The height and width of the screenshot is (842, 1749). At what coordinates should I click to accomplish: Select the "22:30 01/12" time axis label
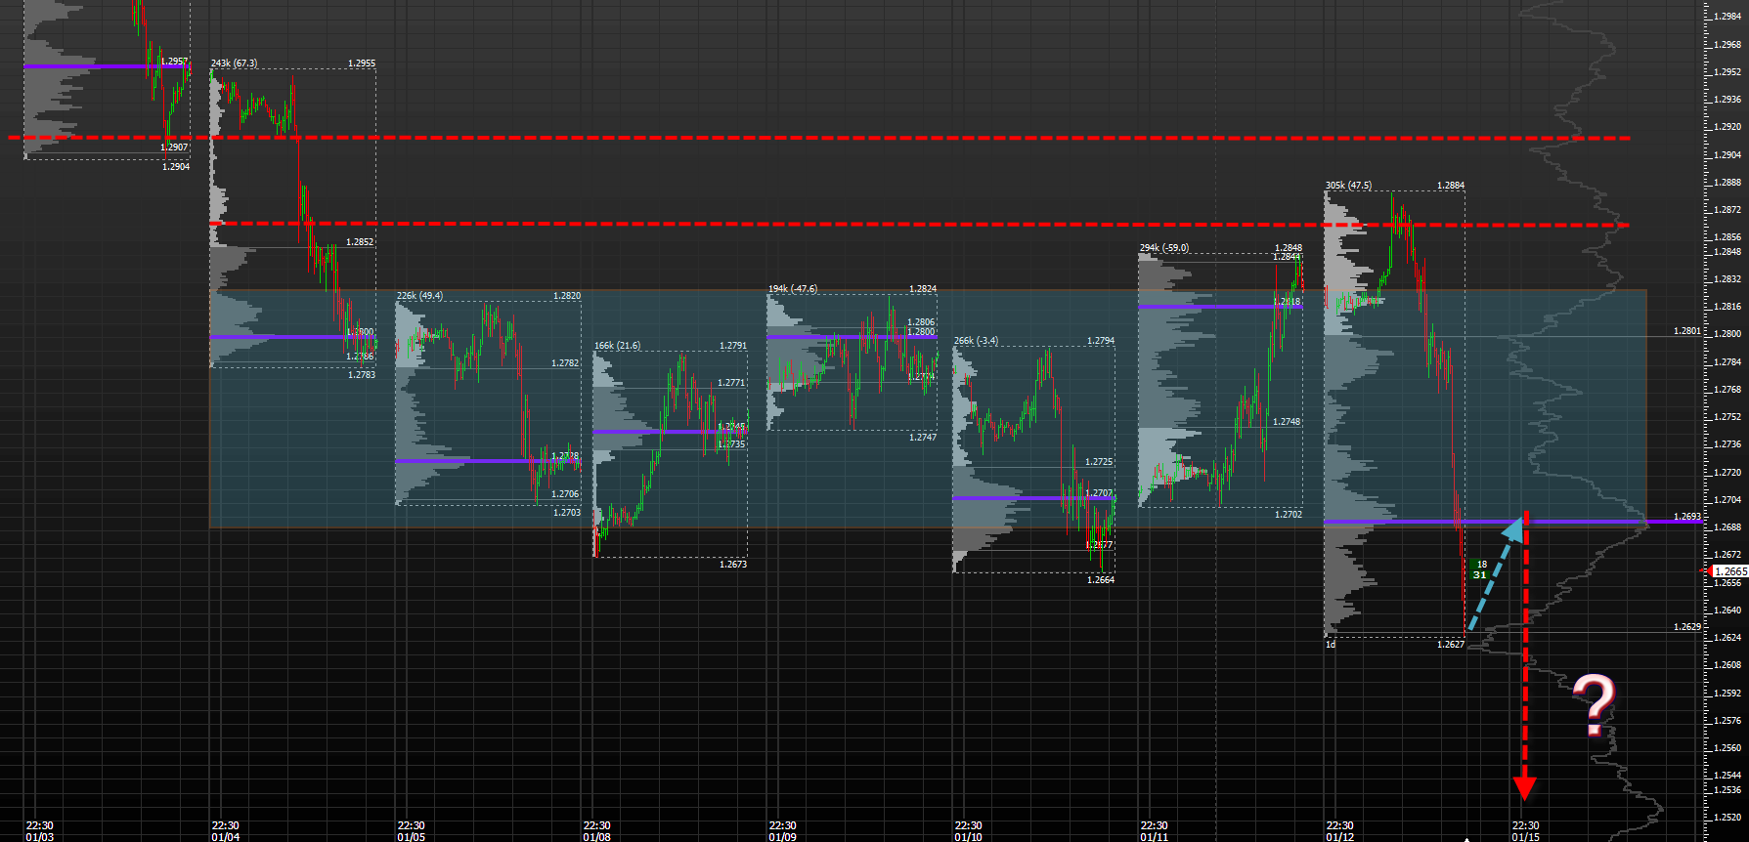(x=1340, y=831)
